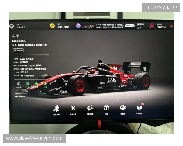Viewport: 183px width, 146px height.
Task: Click the purple multiplayer icon in top bar
Action: pyautogui.click(x=78, y=26)
